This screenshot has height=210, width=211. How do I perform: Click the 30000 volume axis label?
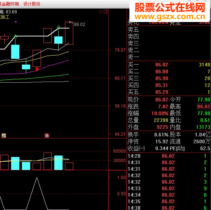coord(119,161)
